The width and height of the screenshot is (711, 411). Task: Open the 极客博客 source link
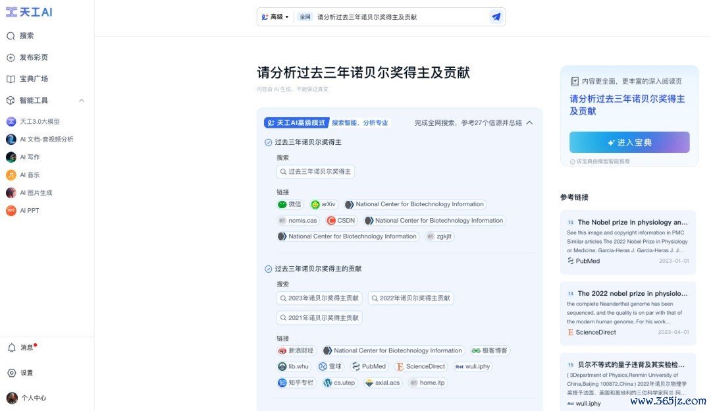490,350
